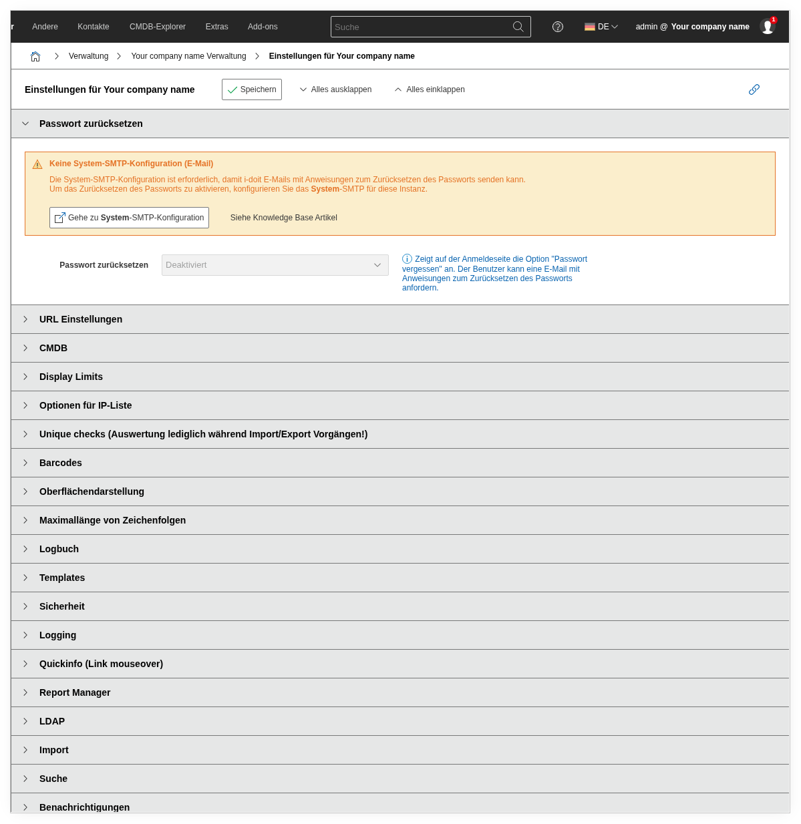Click the search magnifier icon
Image resolution: width=801 pixels, height=824 pixels.
click(x=518, y=27)
